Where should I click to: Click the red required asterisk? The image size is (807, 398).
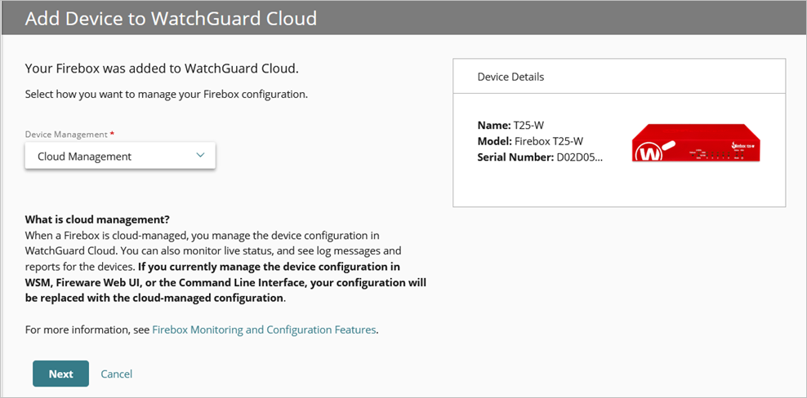112,133
